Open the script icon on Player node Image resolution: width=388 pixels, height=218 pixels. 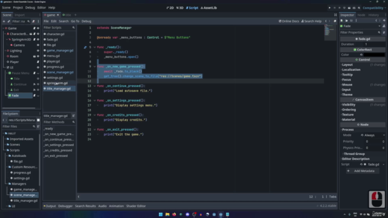38,62
